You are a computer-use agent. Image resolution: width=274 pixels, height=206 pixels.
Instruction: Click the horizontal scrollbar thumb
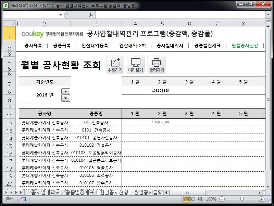pyautogui.click(x=187, y=193)
